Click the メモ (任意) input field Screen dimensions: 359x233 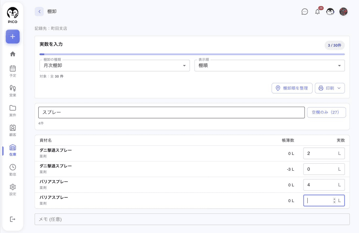click(192, 219)
